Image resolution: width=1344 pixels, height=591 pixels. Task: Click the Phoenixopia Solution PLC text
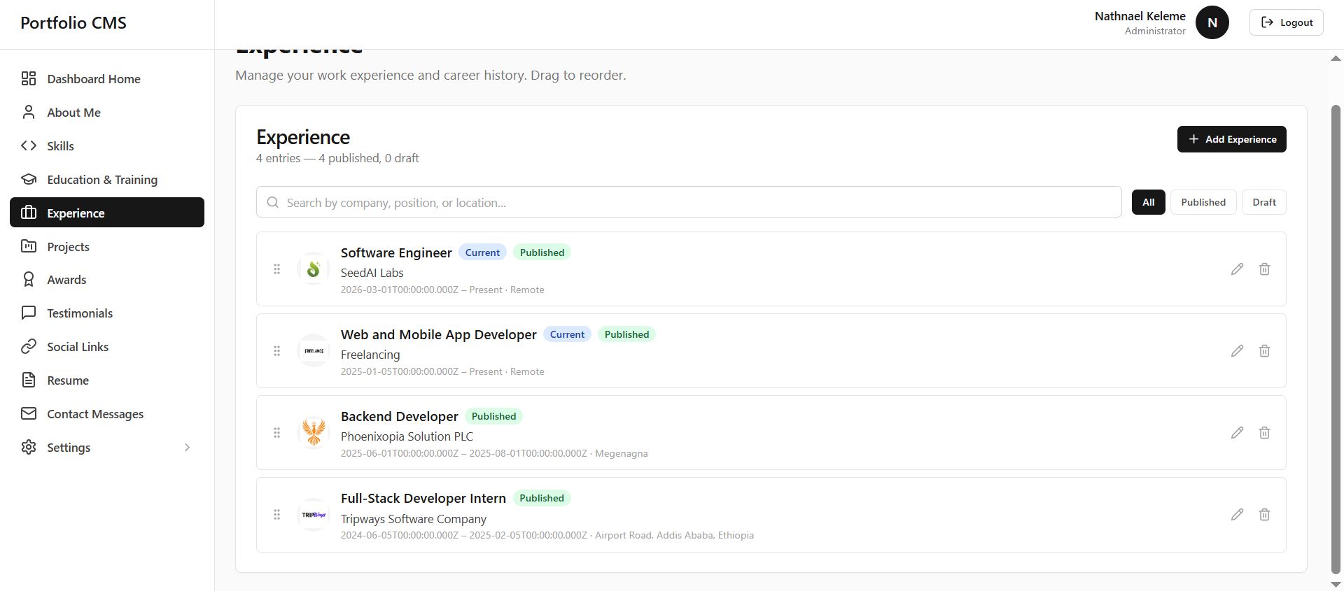pos(407,436)
